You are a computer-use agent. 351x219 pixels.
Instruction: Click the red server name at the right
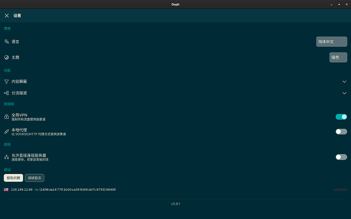click(x=340, y=190)
